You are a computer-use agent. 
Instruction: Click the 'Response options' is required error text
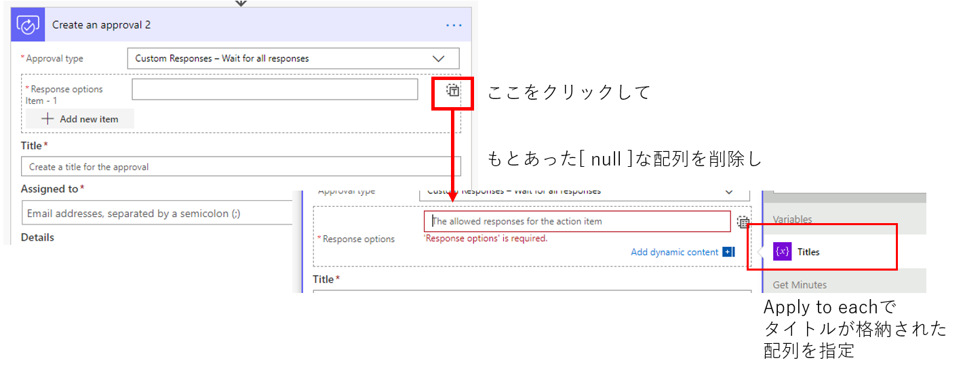486,238
